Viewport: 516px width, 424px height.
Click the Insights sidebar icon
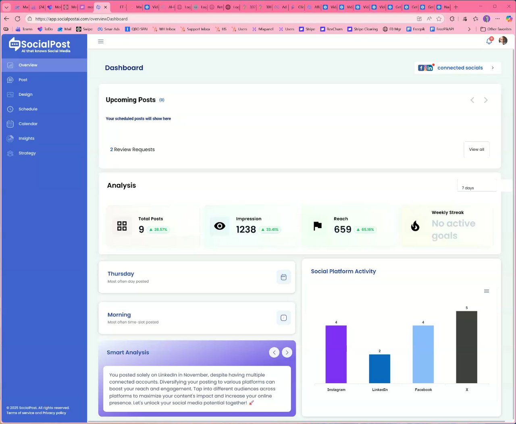click(x=10, y=138)
